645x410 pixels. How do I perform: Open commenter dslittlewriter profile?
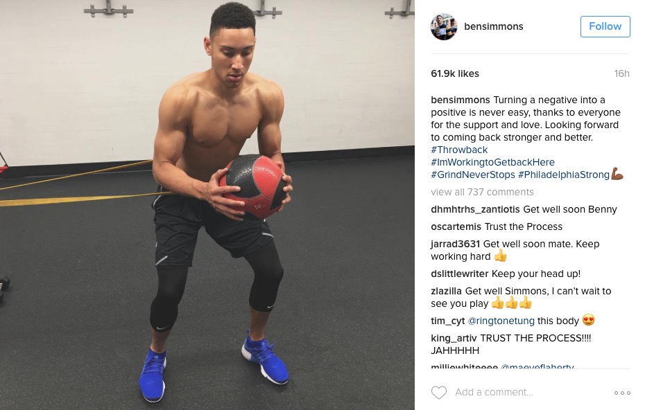click(x=460, y=274)
